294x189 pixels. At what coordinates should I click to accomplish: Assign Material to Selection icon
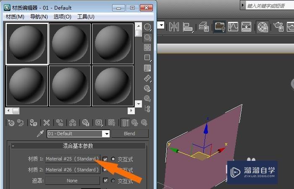(34, 123)
